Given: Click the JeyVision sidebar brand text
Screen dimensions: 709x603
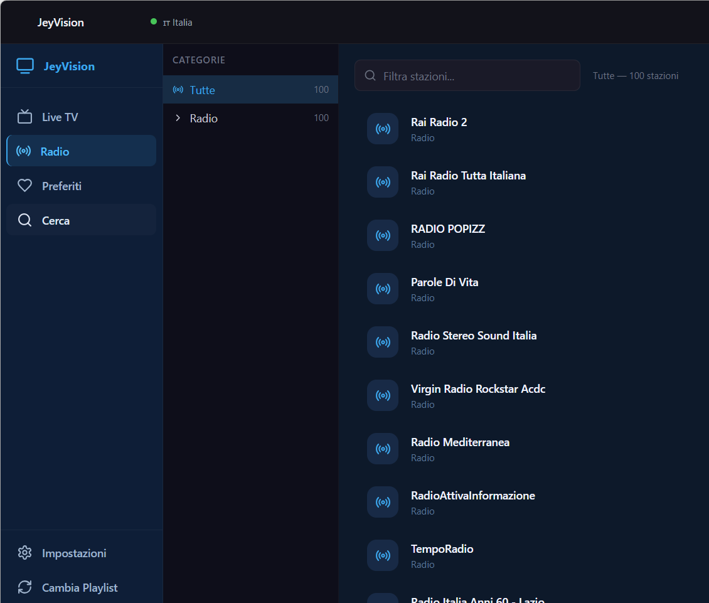Looking at the screenshot, I should (69, 66).
